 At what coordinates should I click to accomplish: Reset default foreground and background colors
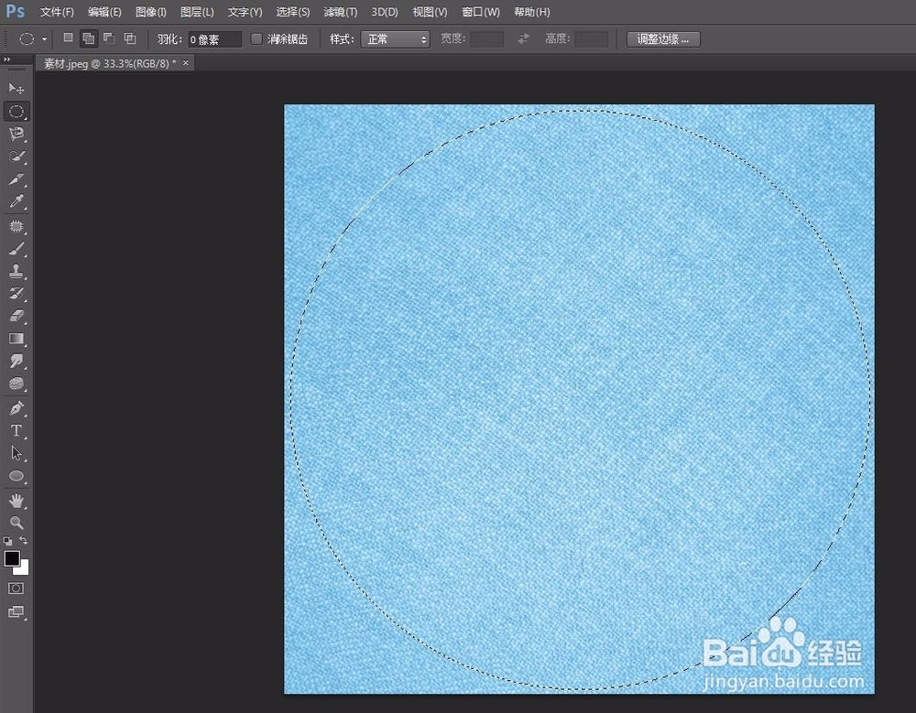click(7, 541)
